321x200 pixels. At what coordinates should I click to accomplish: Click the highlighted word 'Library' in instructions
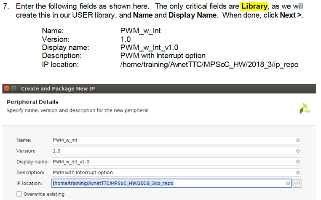254,6
